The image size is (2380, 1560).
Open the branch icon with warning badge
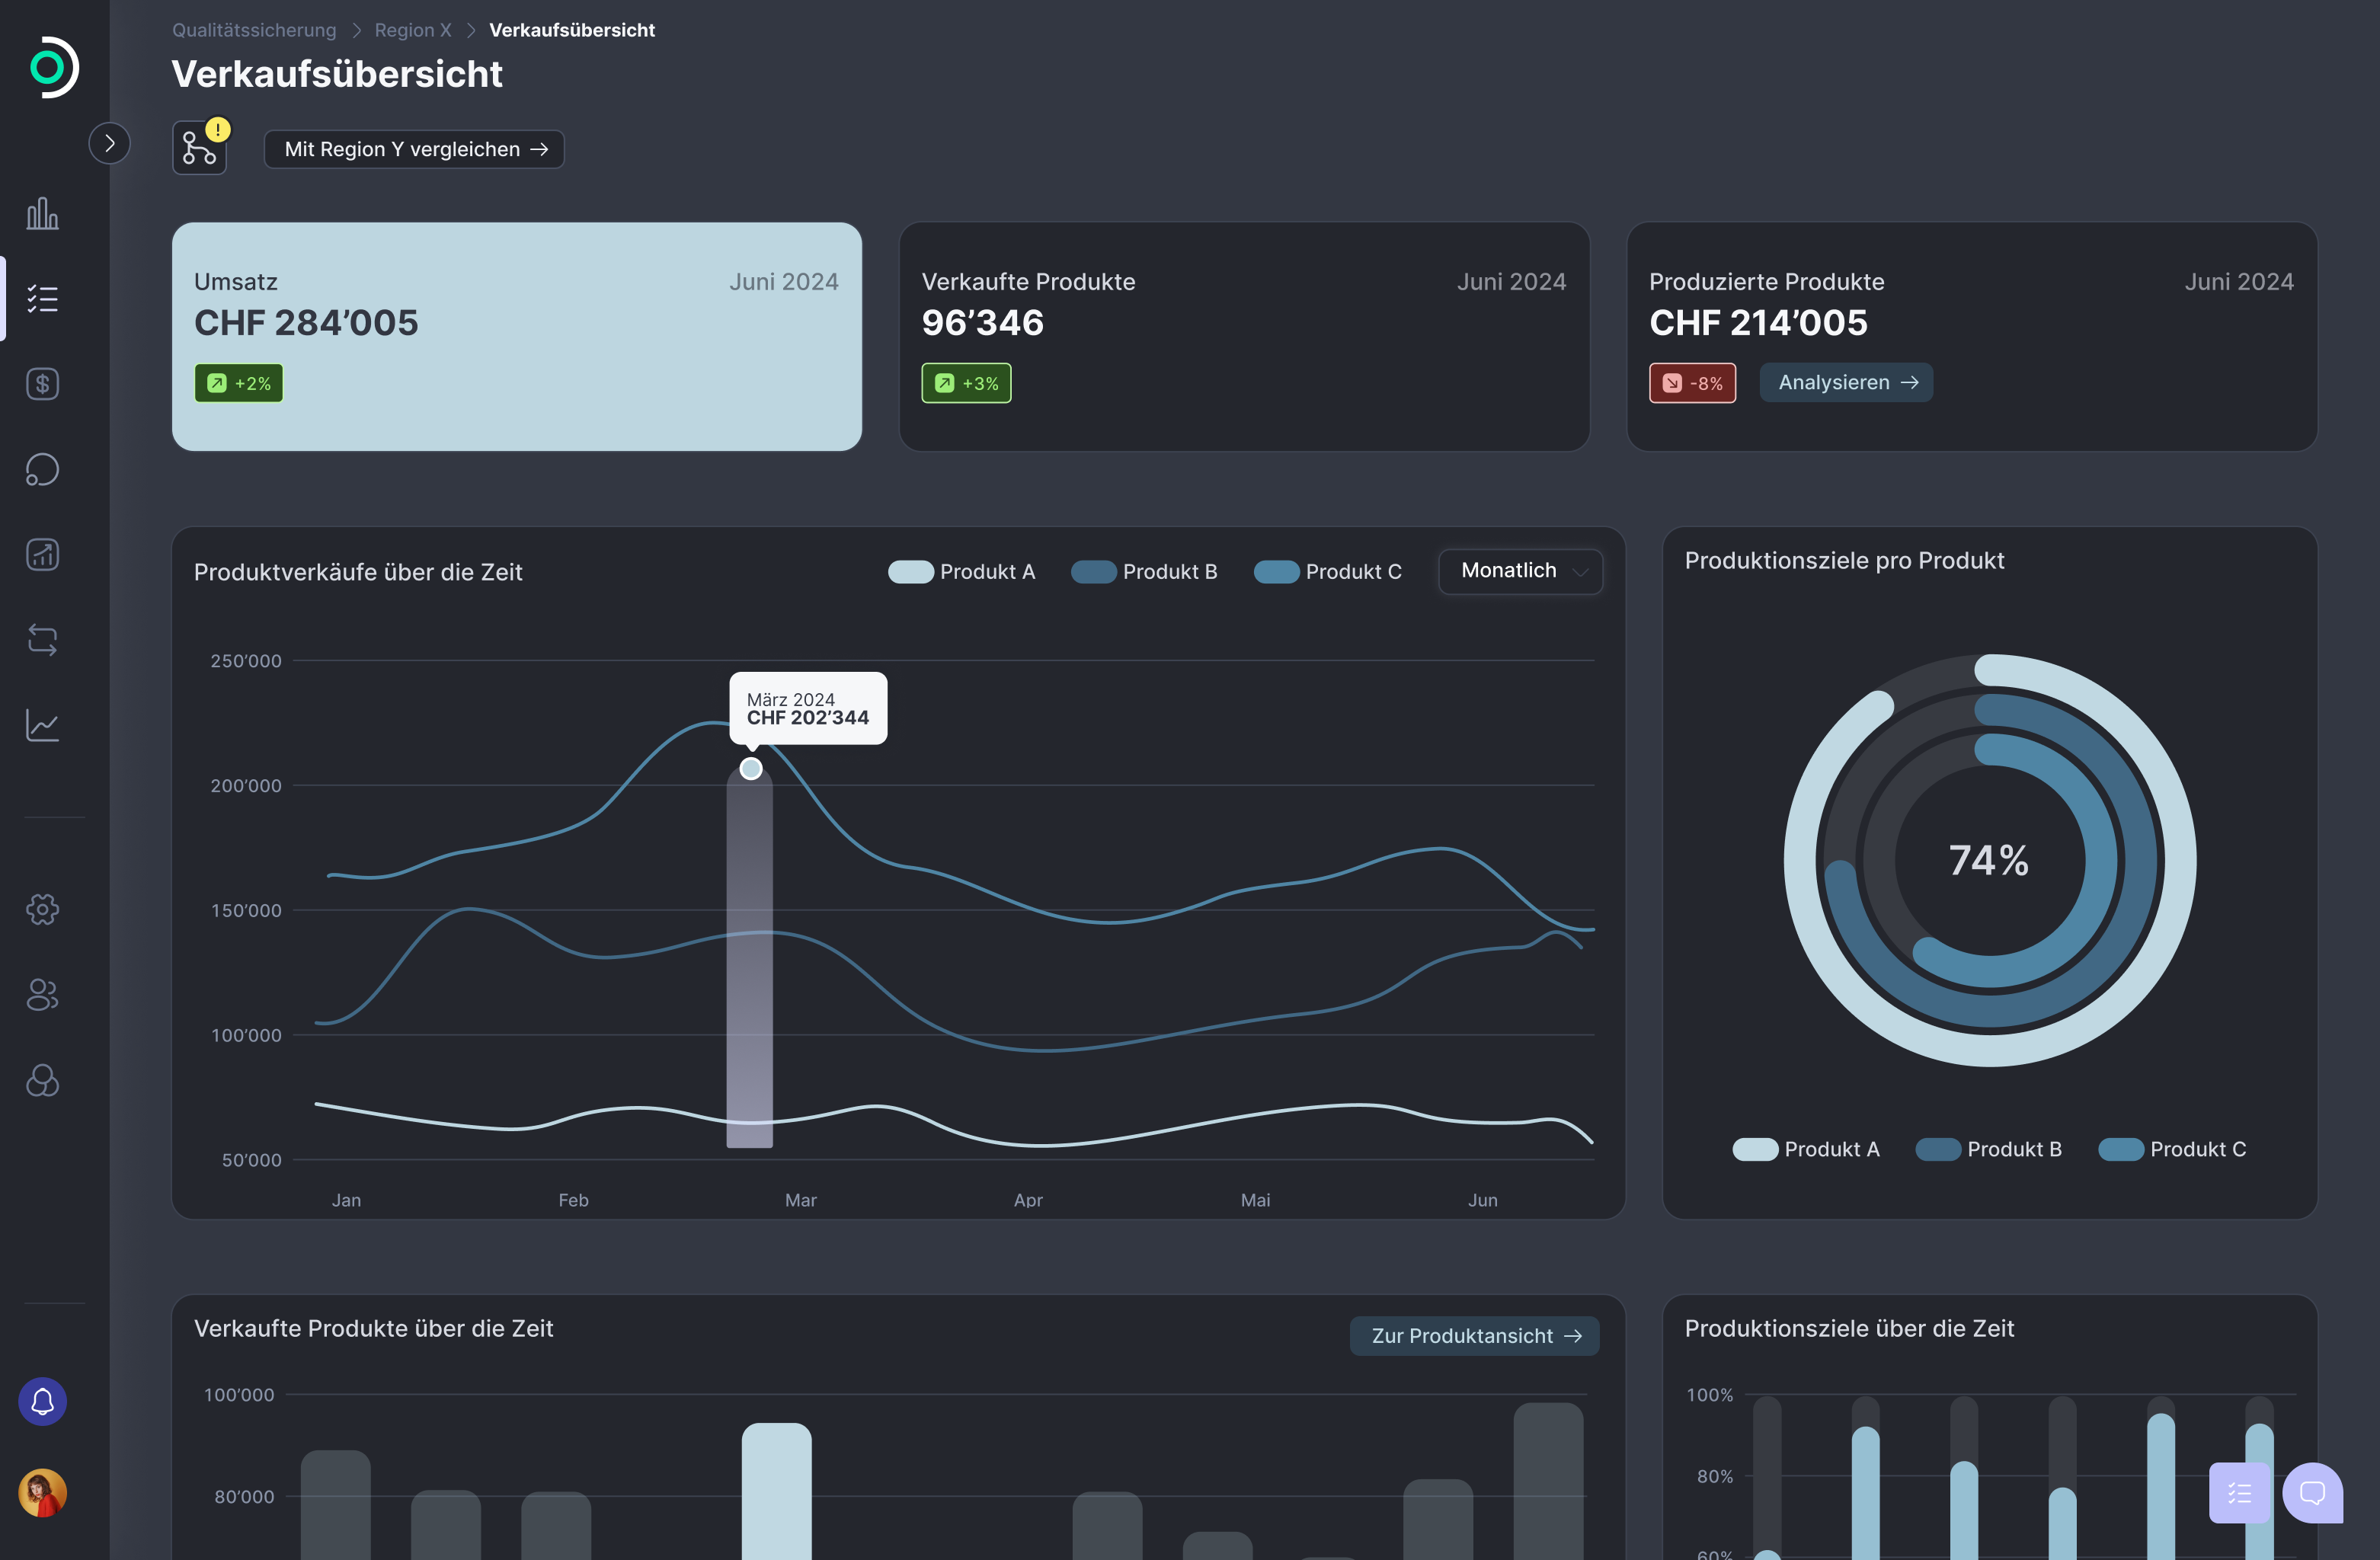[x=199, y=149]
